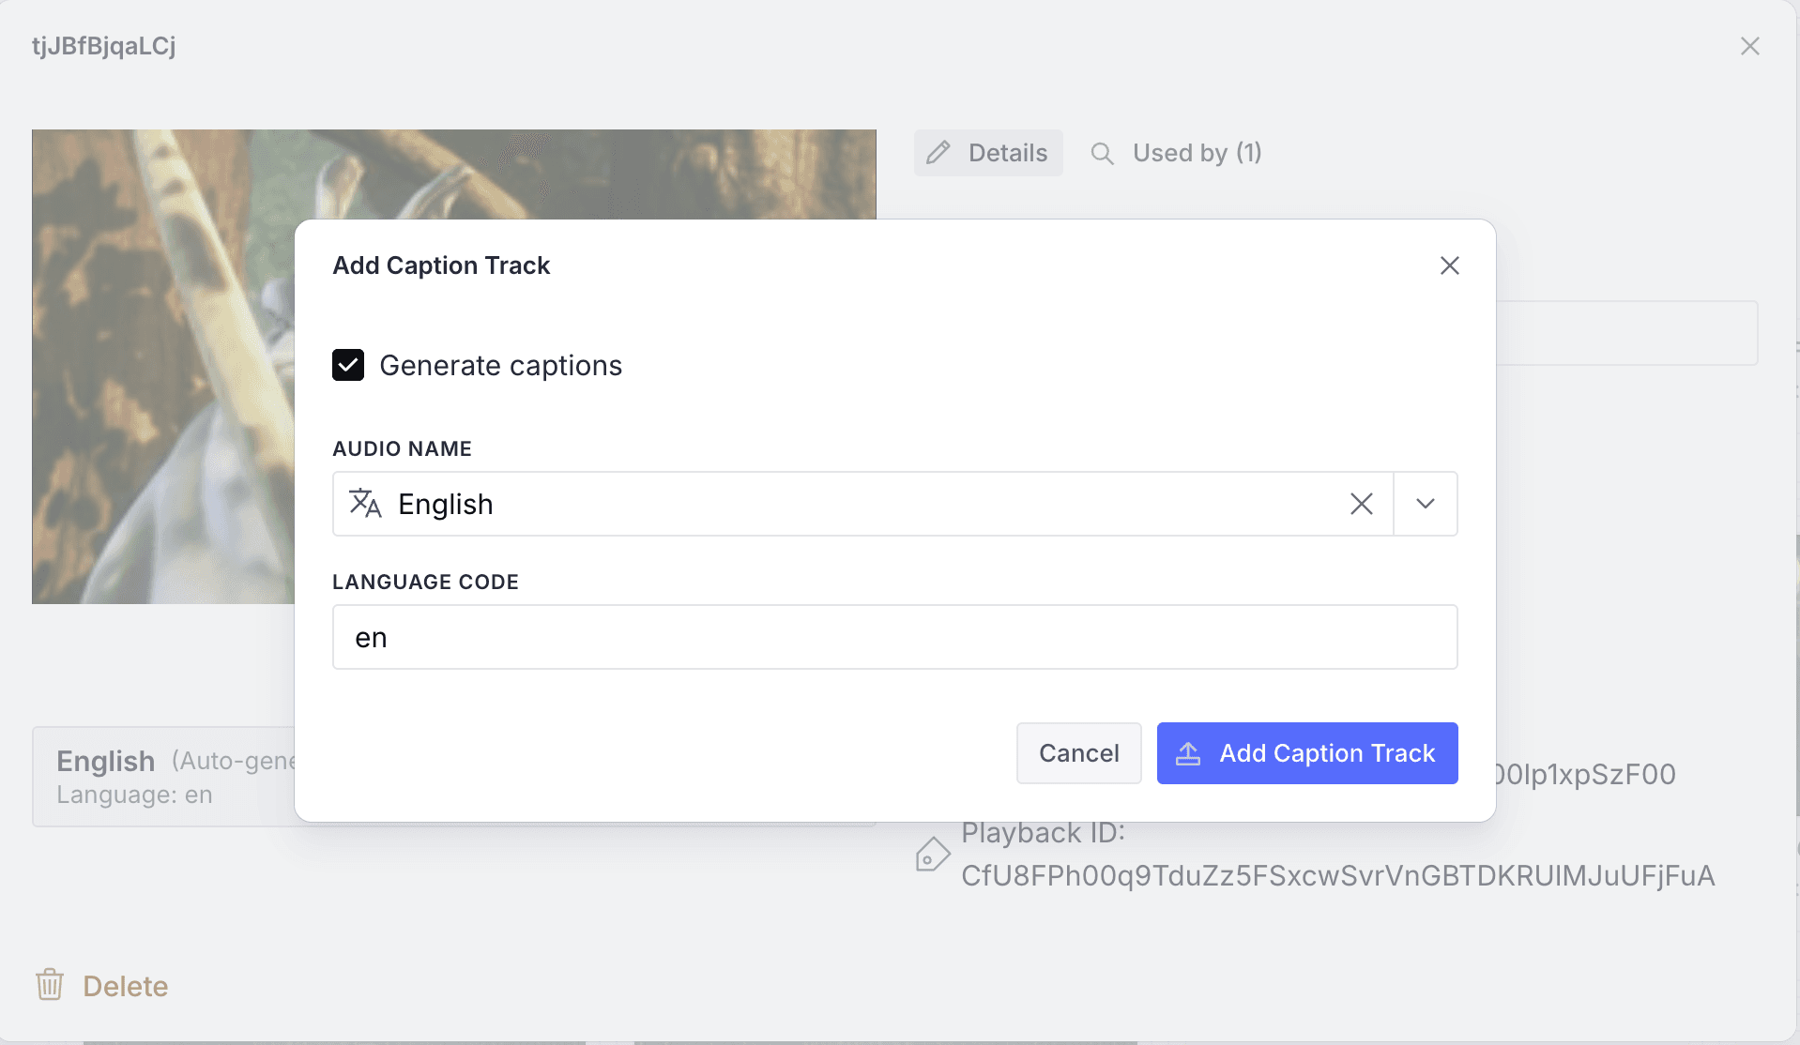Viewport: 1800px width, 1045px height.
Task: Click the text field behind the dialog
Action: point(1625,333)
